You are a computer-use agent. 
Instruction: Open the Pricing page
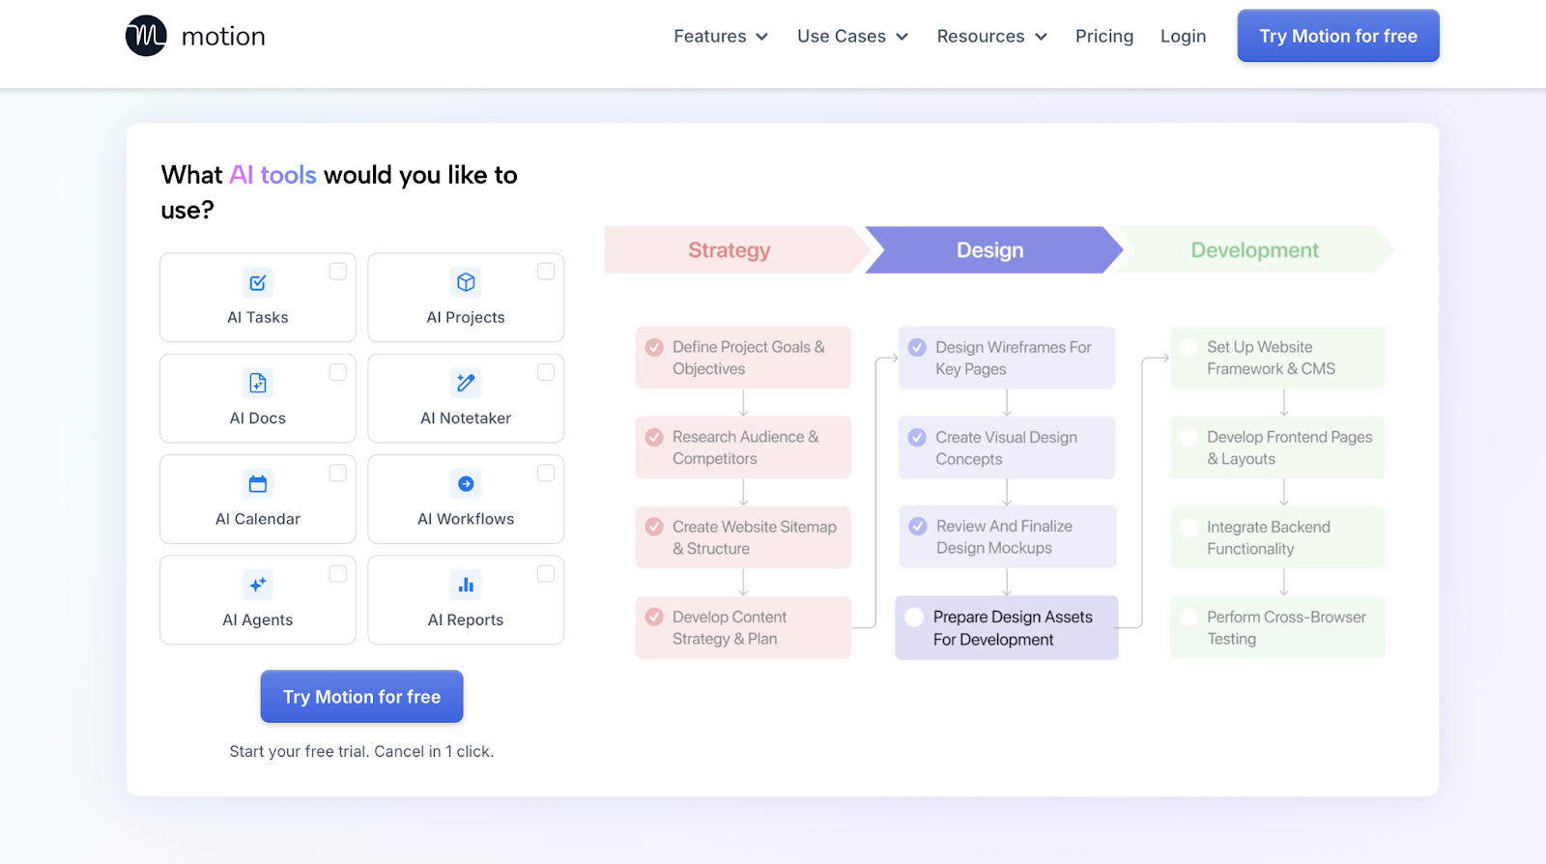pyautogui.click(x=1103, y=36)
